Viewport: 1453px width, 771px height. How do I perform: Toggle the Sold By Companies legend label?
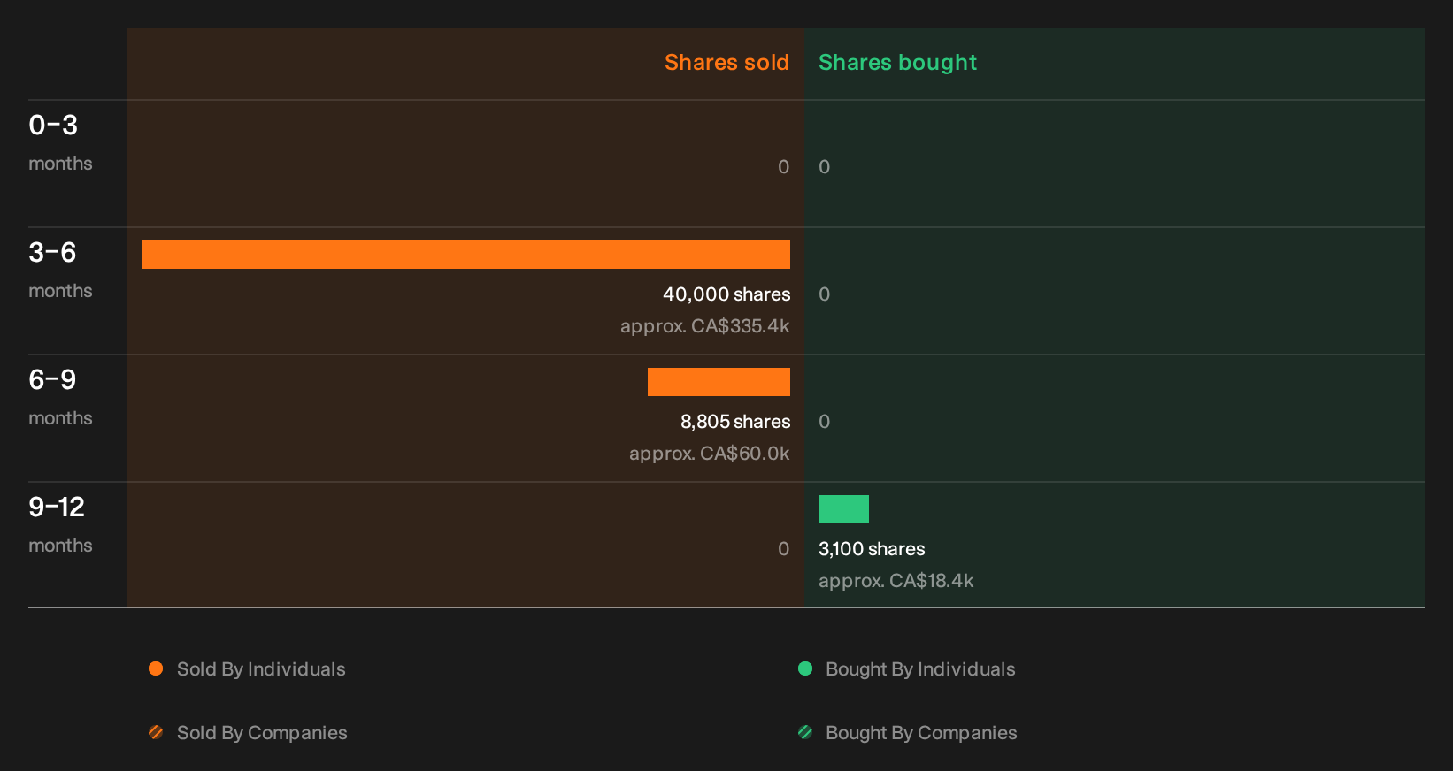click(x=262, y=733)
